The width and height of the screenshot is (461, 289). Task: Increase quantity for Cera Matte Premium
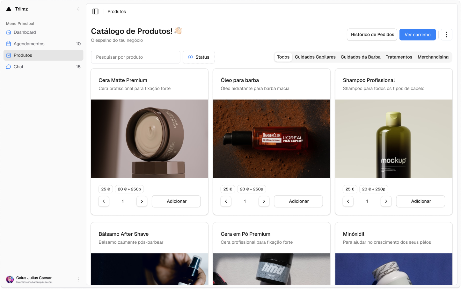point(142,201)
